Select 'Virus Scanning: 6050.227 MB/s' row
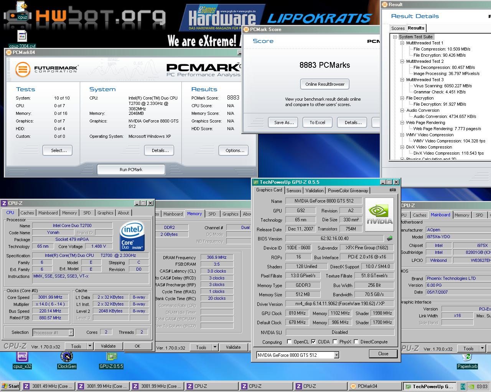The image size is (491, 392). tap(442, 86)
